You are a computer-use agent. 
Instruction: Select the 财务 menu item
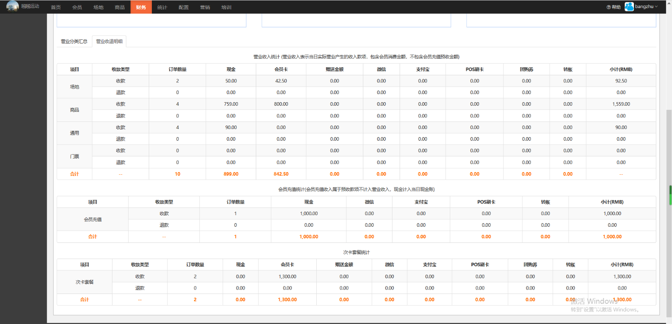click(141, 7)
